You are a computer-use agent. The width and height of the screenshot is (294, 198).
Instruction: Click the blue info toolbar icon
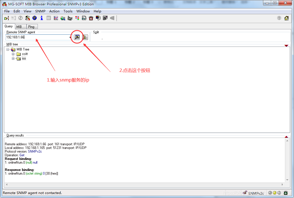point(42,18)
